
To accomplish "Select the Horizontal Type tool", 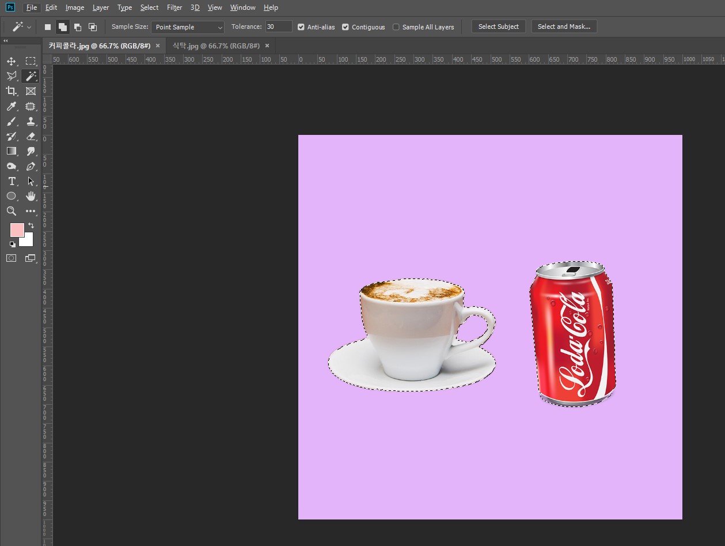I will point(12,181).
